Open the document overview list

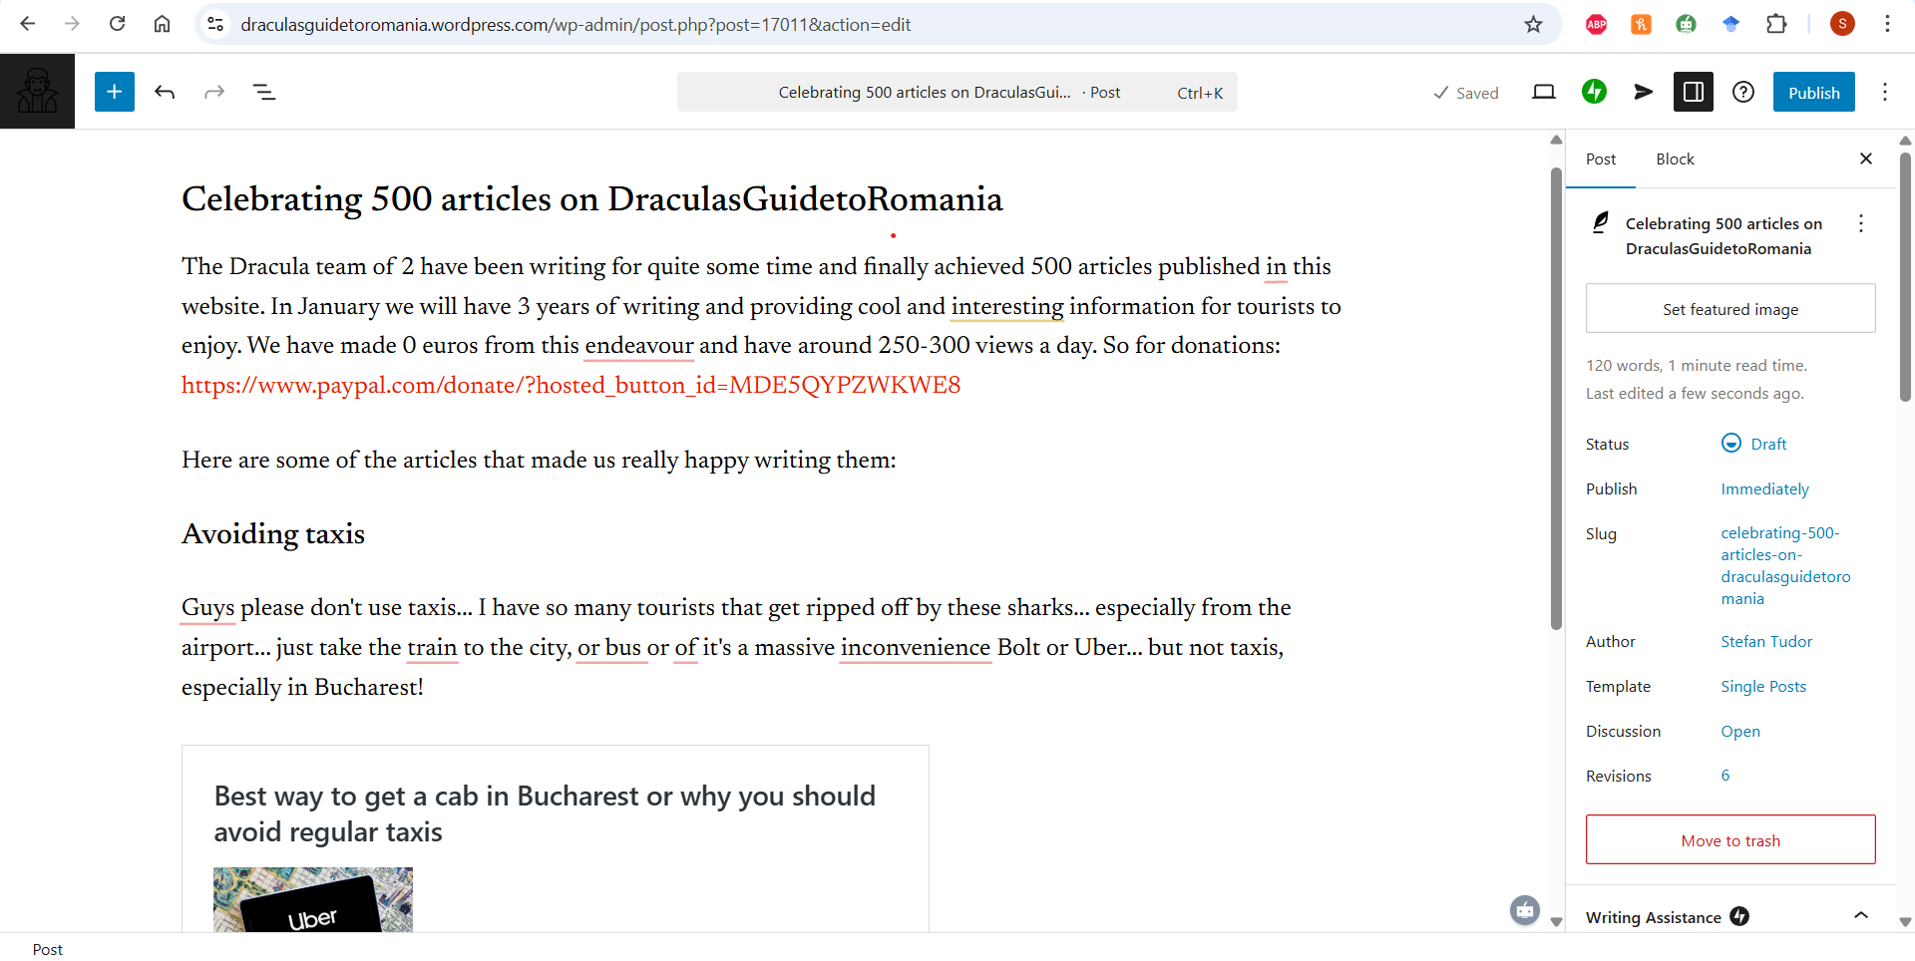click(x=263, y=92)
